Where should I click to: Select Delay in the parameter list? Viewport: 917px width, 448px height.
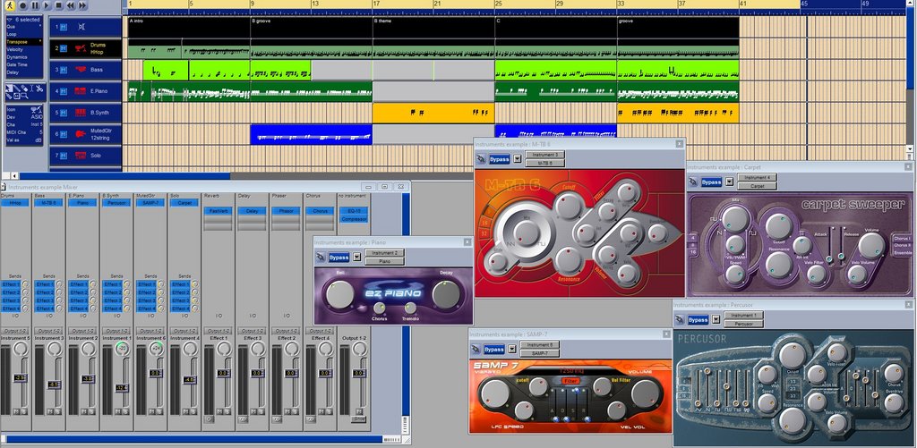coord(13,72)
